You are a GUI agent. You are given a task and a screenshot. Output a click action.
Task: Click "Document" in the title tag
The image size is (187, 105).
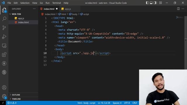point(75,41)
